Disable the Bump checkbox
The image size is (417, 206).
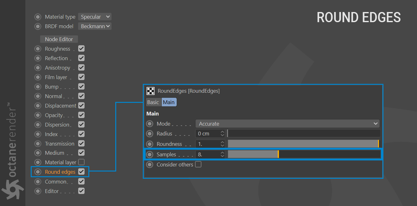click(81, 87)
